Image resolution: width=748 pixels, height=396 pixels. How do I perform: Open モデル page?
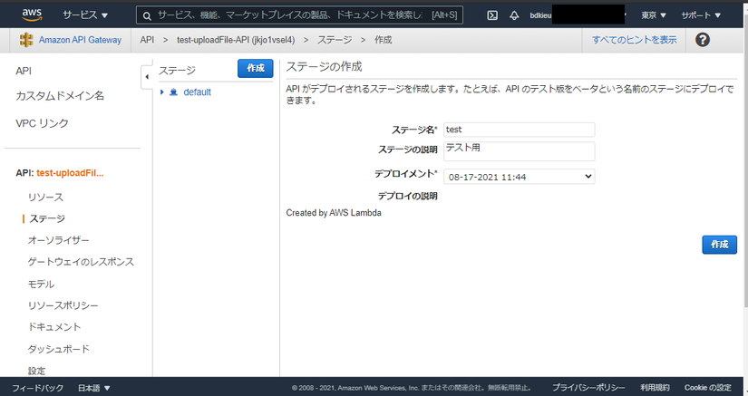pos(41,284)
